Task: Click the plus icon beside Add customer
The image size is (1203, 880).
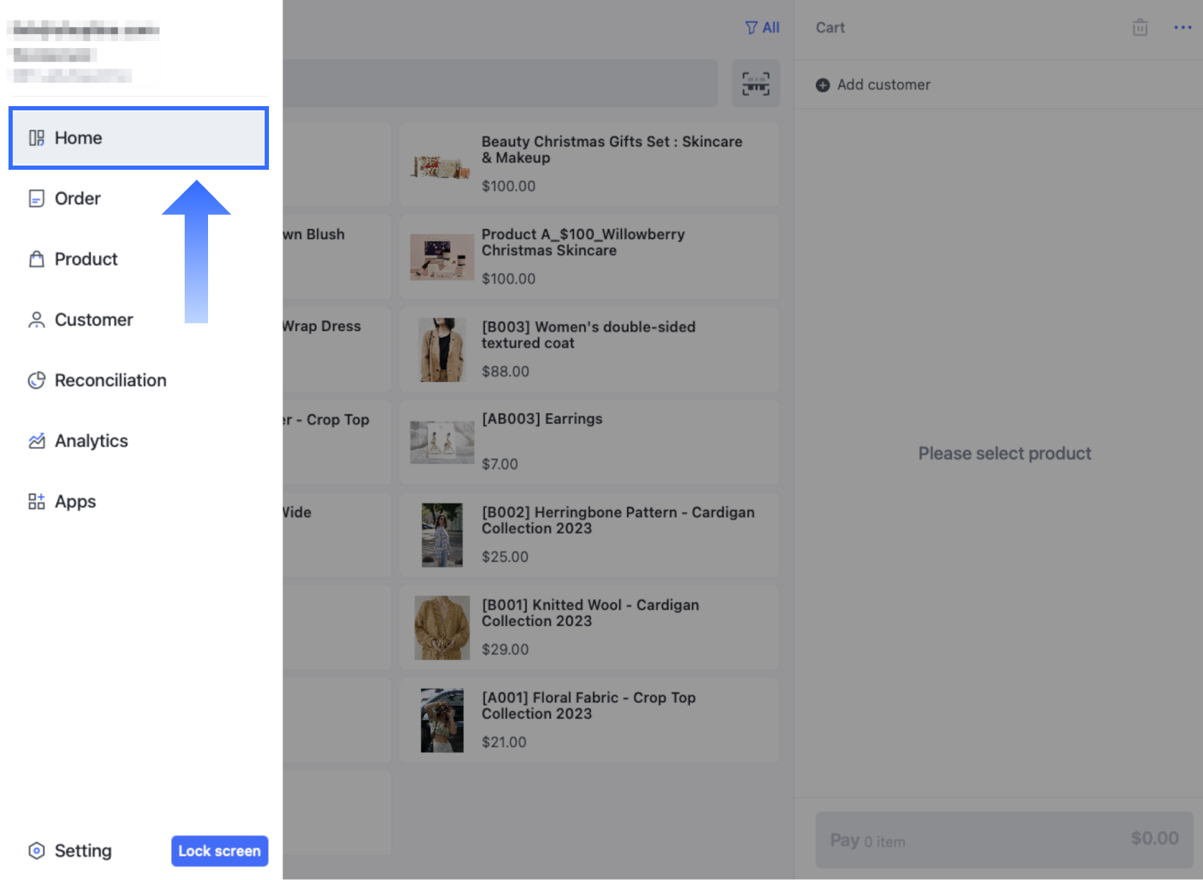Action: tap(822, 85)
